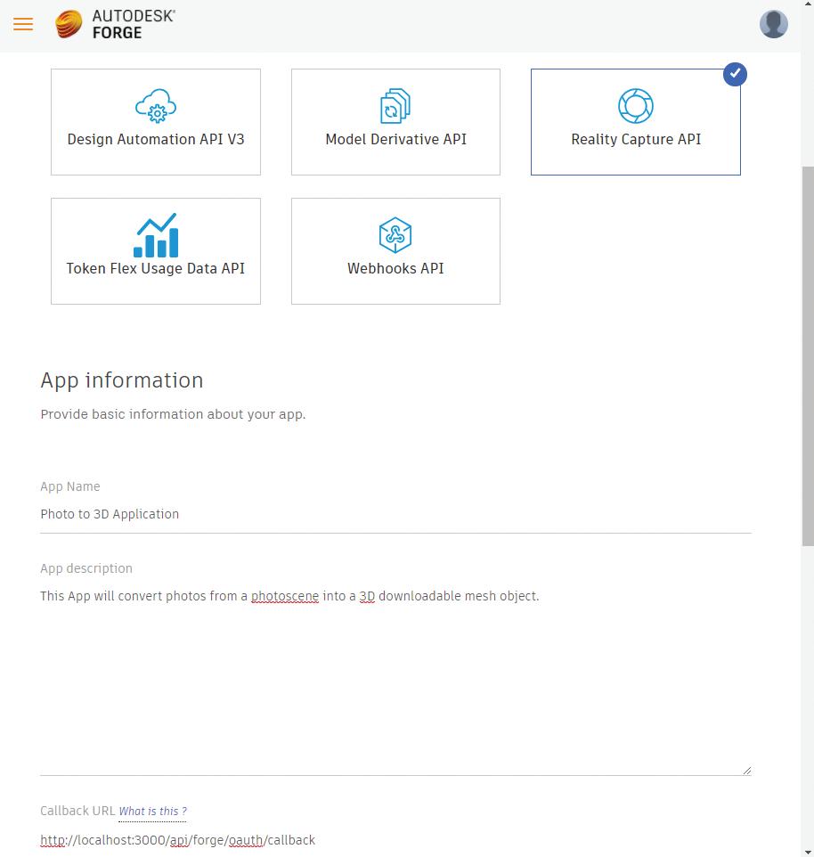Click the Autodesk Forge logo
814x857 pixels.
coord(115,24)
